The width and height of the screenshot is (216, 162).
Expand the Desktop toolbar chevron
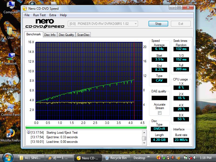click(148, 157)
